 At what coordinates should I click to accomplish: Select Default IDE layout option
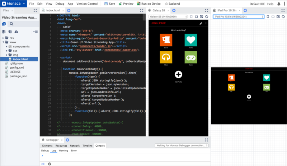pos(257,4)
